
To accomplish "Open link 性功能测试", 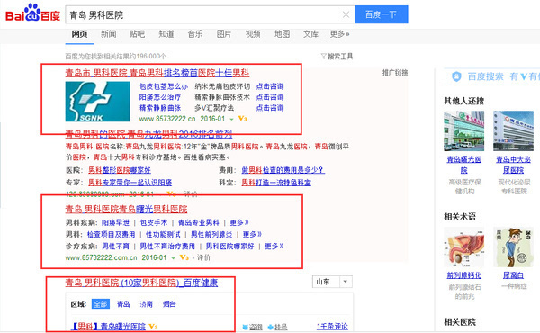I will coord(163,235).
